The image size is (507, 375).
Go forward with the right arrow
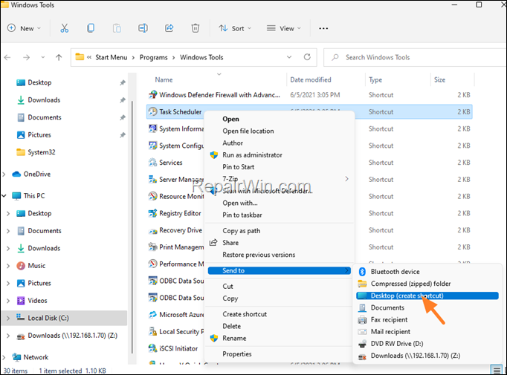[x=26, y=57]
